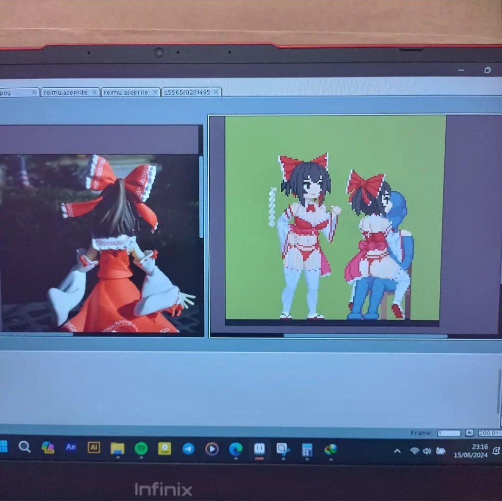The width and height of the screenshot is (502, 501).
Task: Click the horizontal scrollbar under the pixel art canvas
Action: click(x=365, y=336)
